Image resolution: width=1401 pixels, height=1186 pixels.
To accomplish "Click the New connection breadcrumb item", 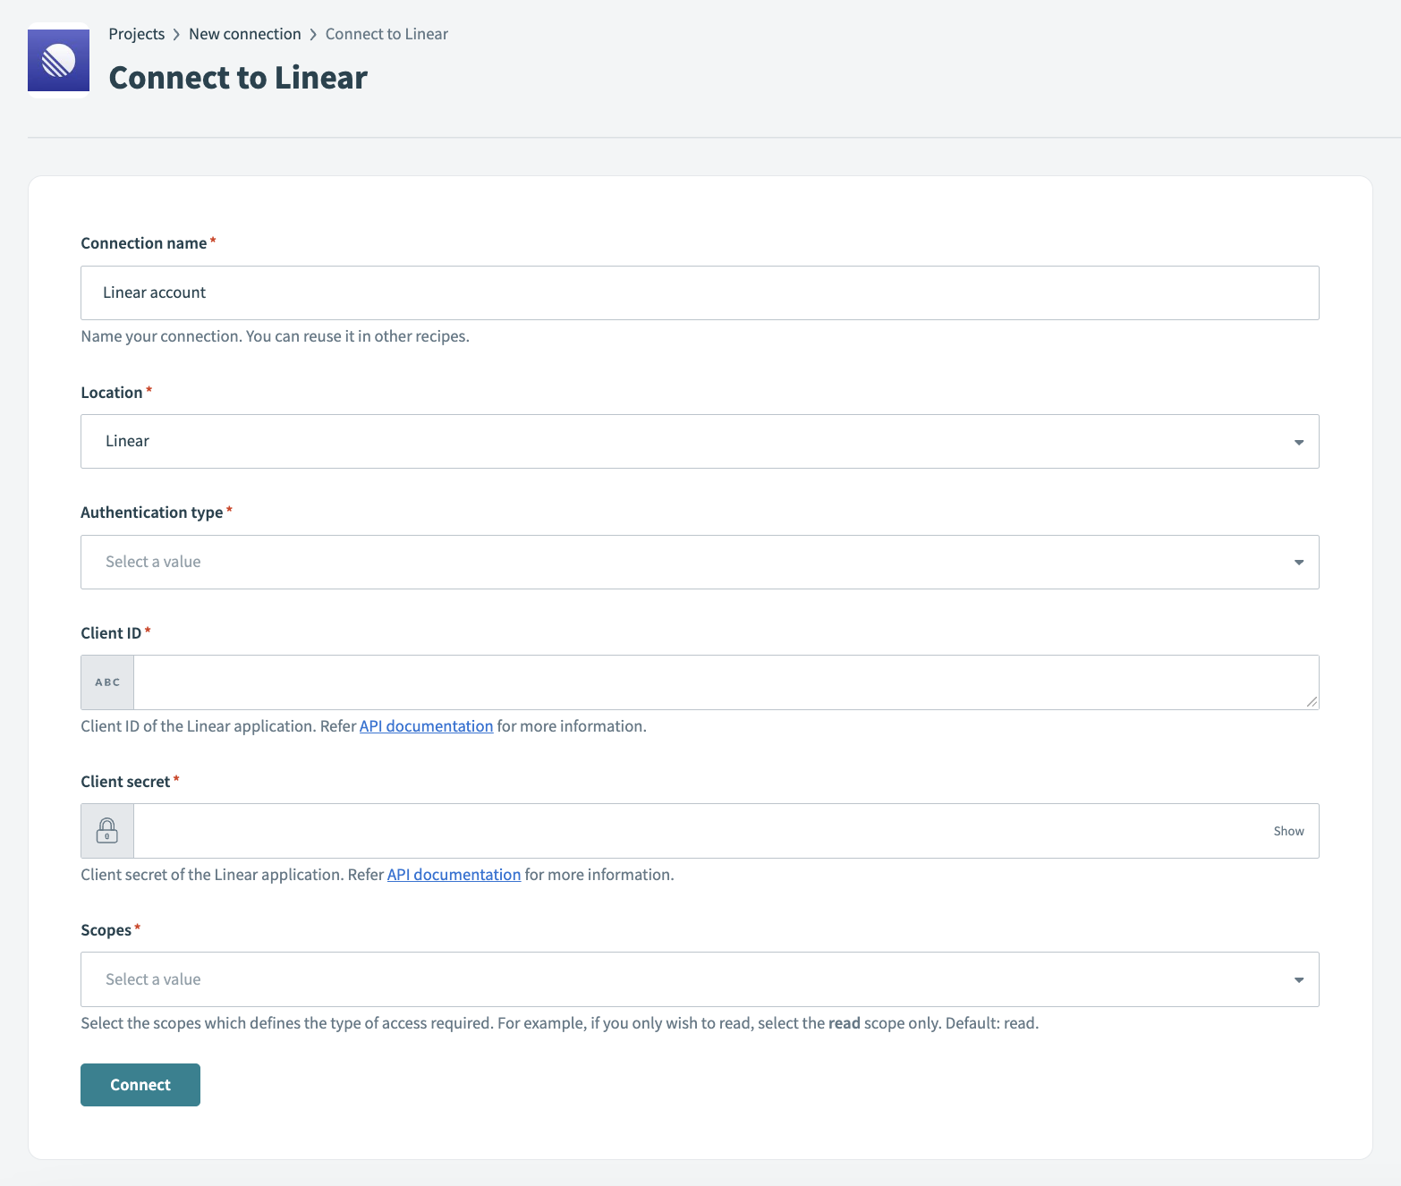I will click(x=244, y=33).
